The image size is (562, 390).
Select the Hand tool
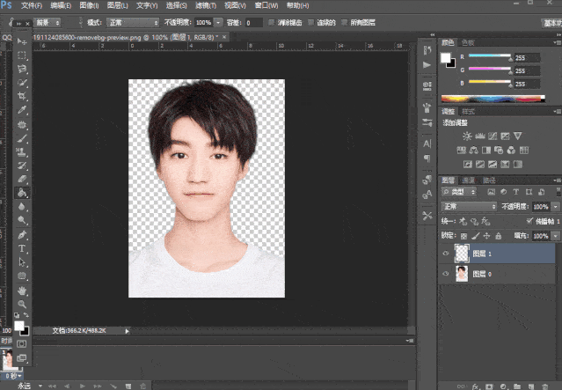point(22,291)
